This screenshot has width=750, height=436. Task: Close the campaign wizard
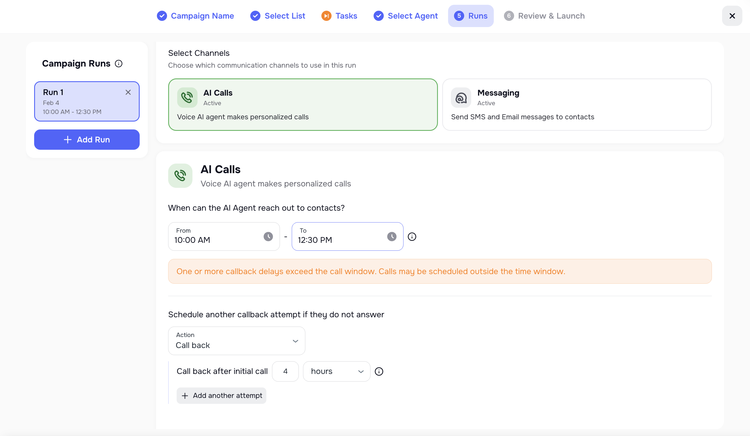732,16
